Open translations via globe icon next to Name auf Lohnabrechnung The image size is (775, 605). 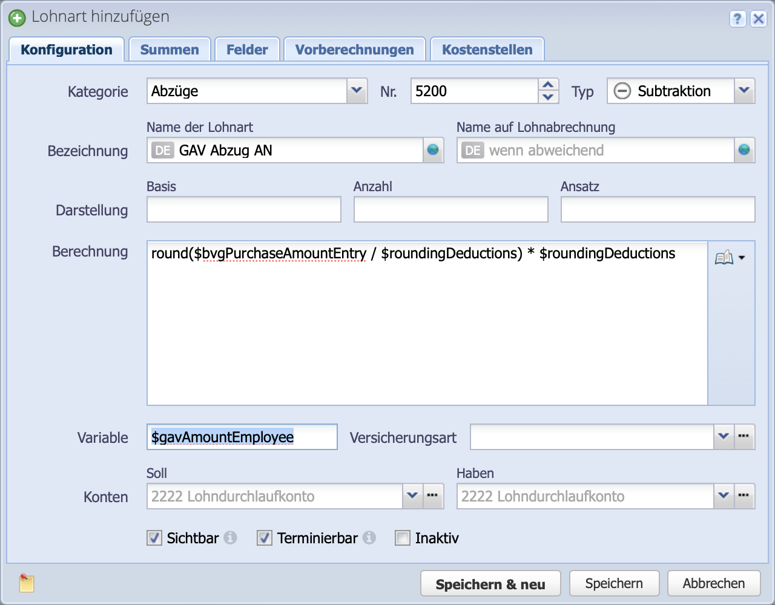coord(745,150)
